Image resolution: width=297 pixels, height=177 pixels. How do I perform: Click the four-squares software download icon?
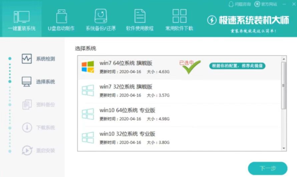[179, 16]
